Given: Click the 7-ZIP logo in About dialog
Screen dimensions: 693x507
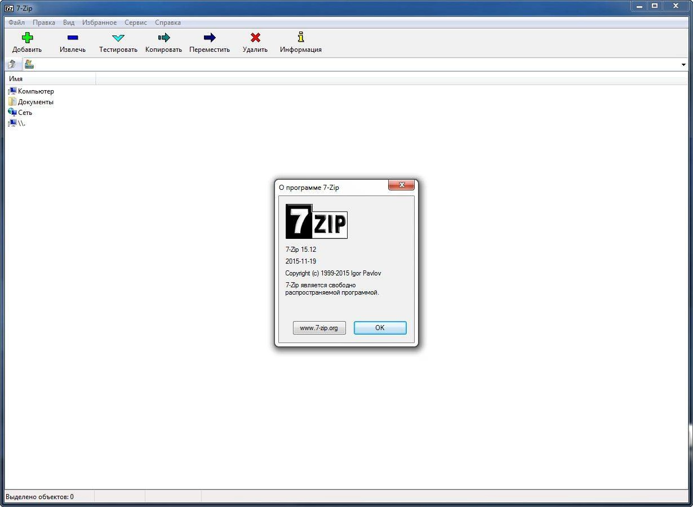Looking at the screenshot, I should (316, 221).
